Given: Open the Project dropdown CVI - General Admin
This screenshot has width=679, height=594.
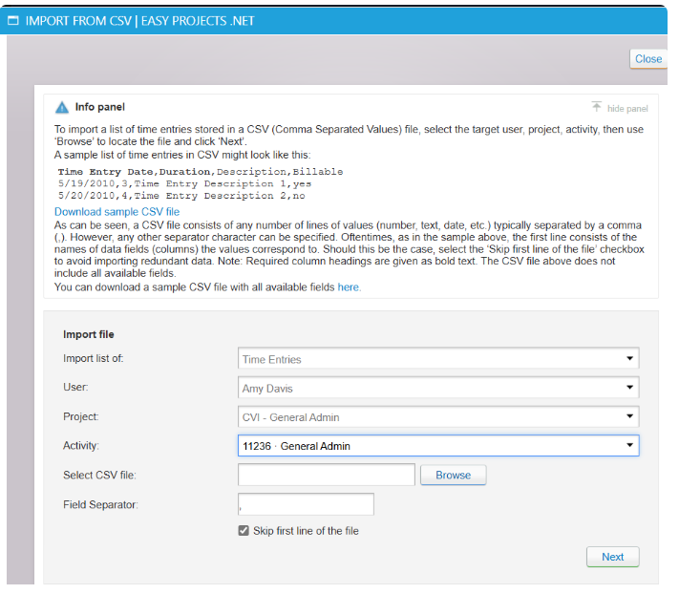Looking at the screenshot, I should click(438, 416).
